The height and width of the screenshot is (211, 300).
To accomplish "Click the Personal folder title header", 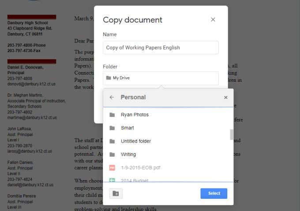I will (x=133, y=97).
